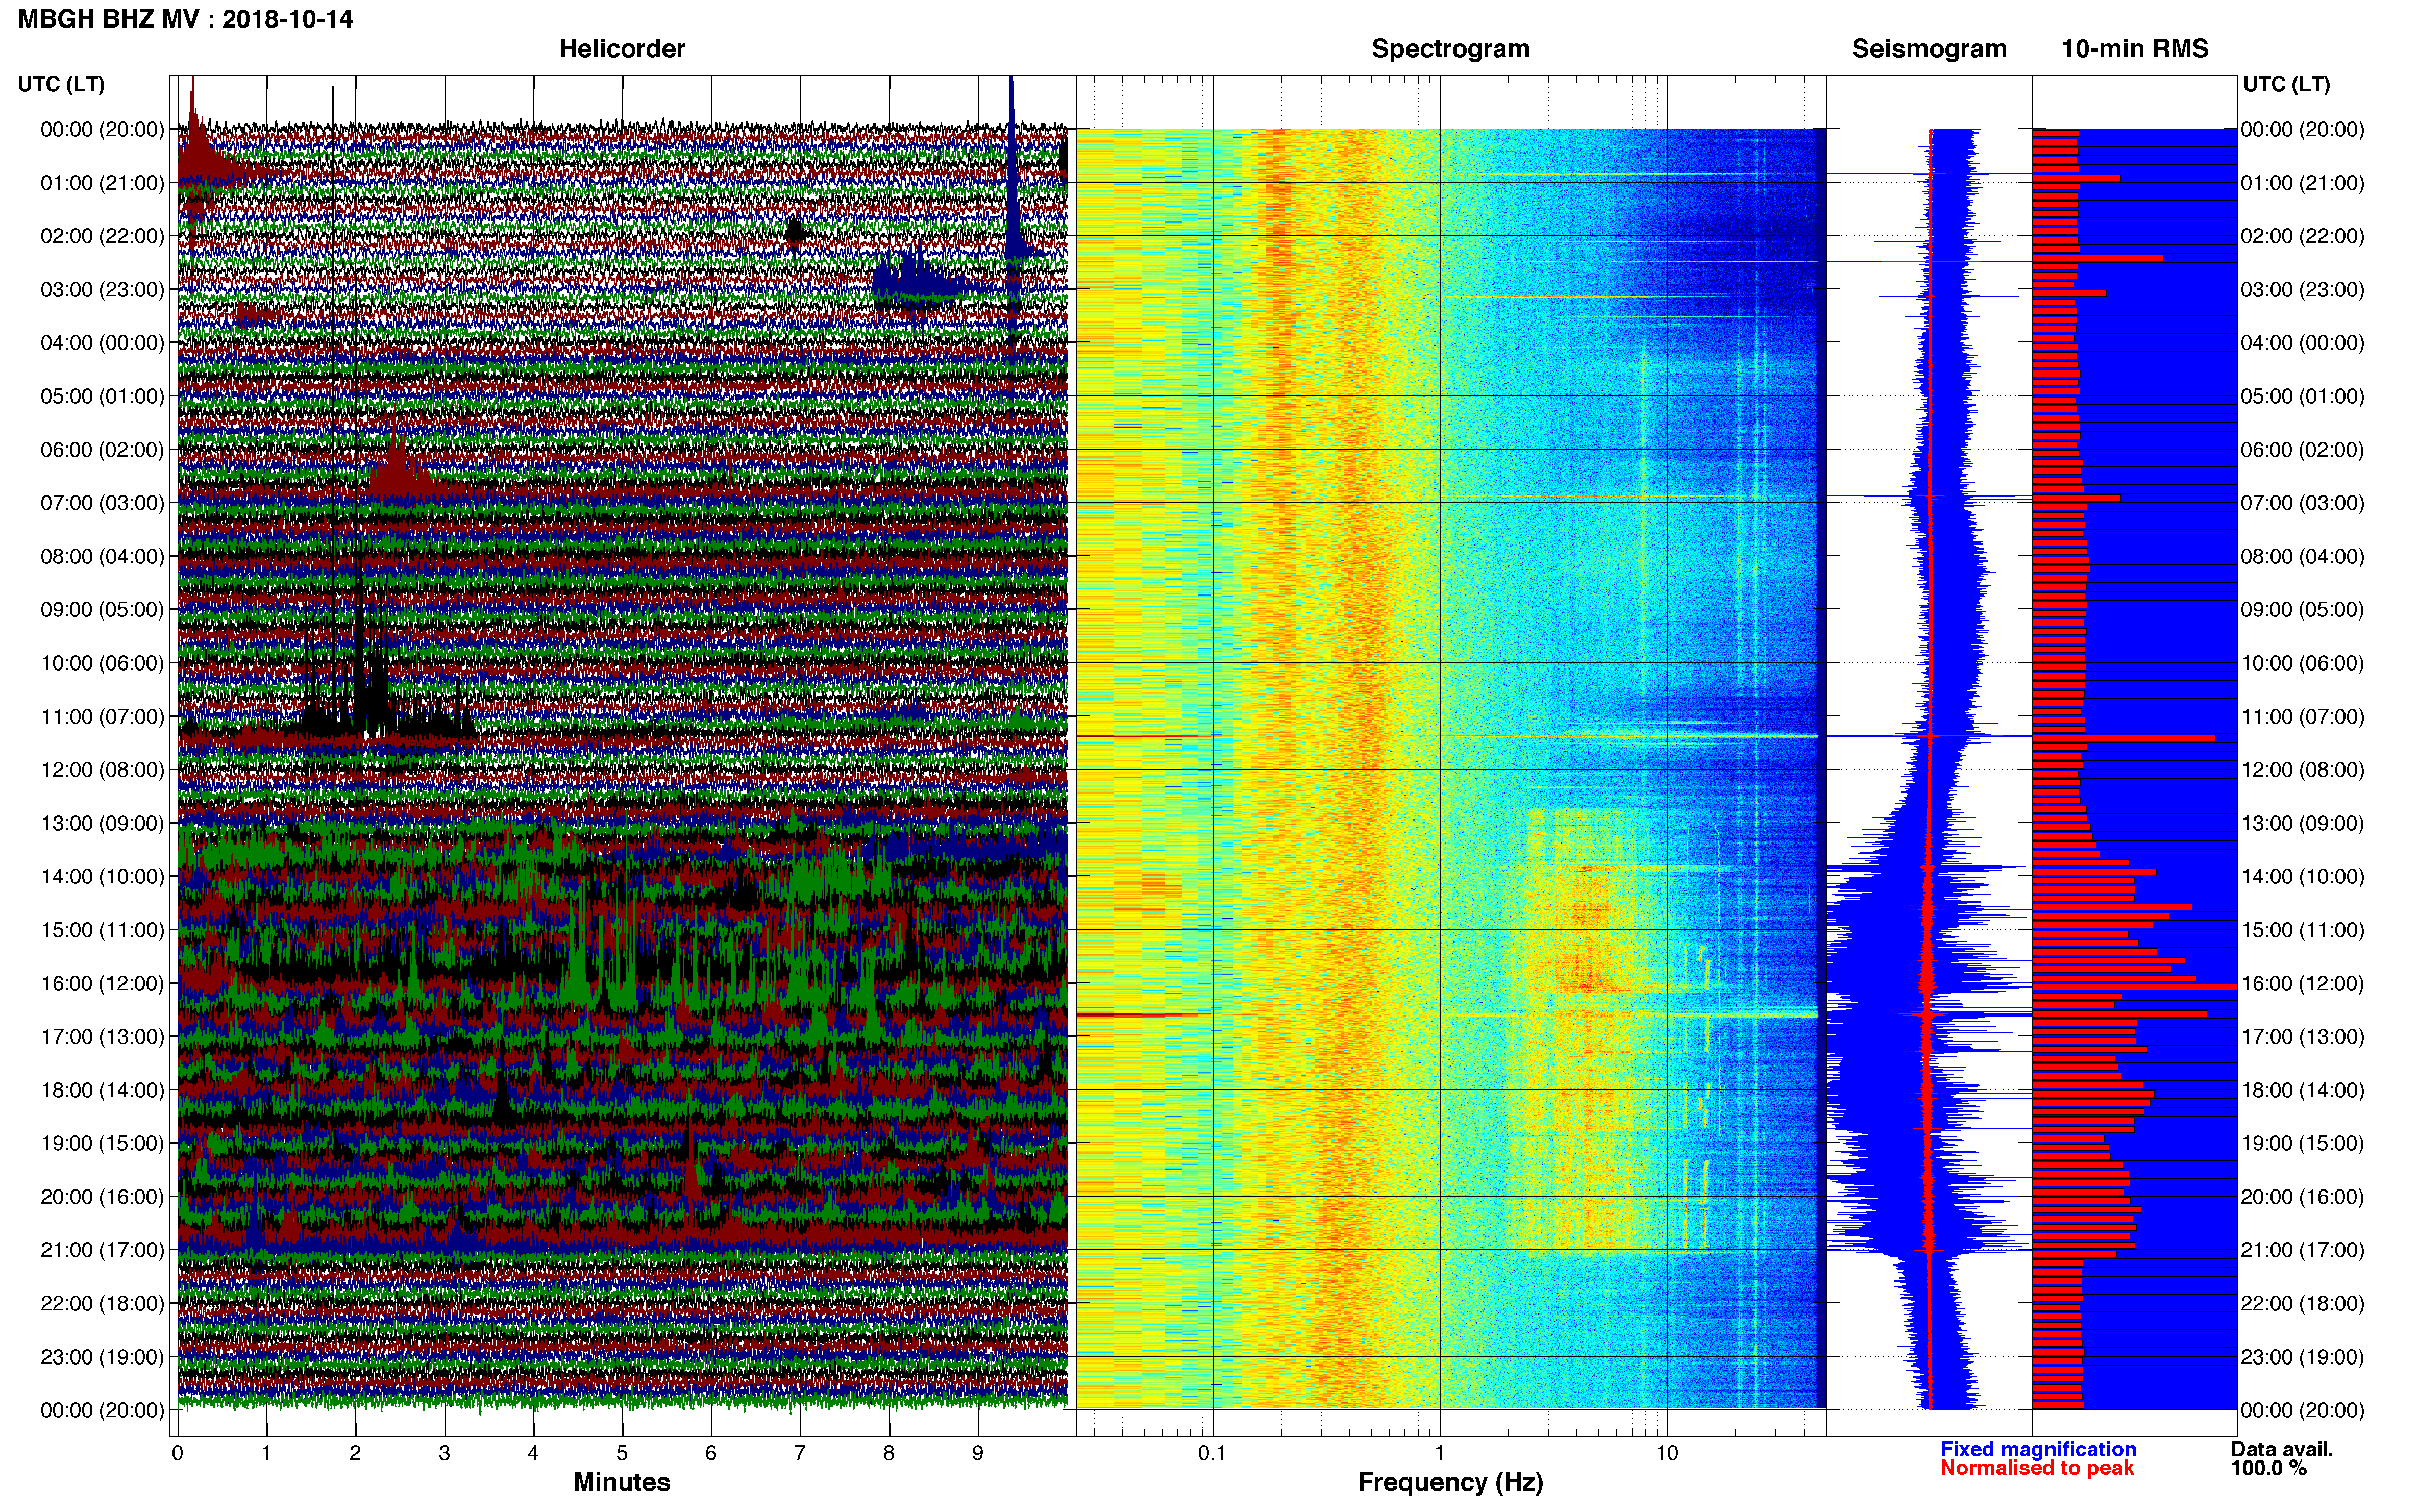Click helicorder time label 11:00 (07:00)
This screenshot has height=1512, width=2419.
(102, 717)
